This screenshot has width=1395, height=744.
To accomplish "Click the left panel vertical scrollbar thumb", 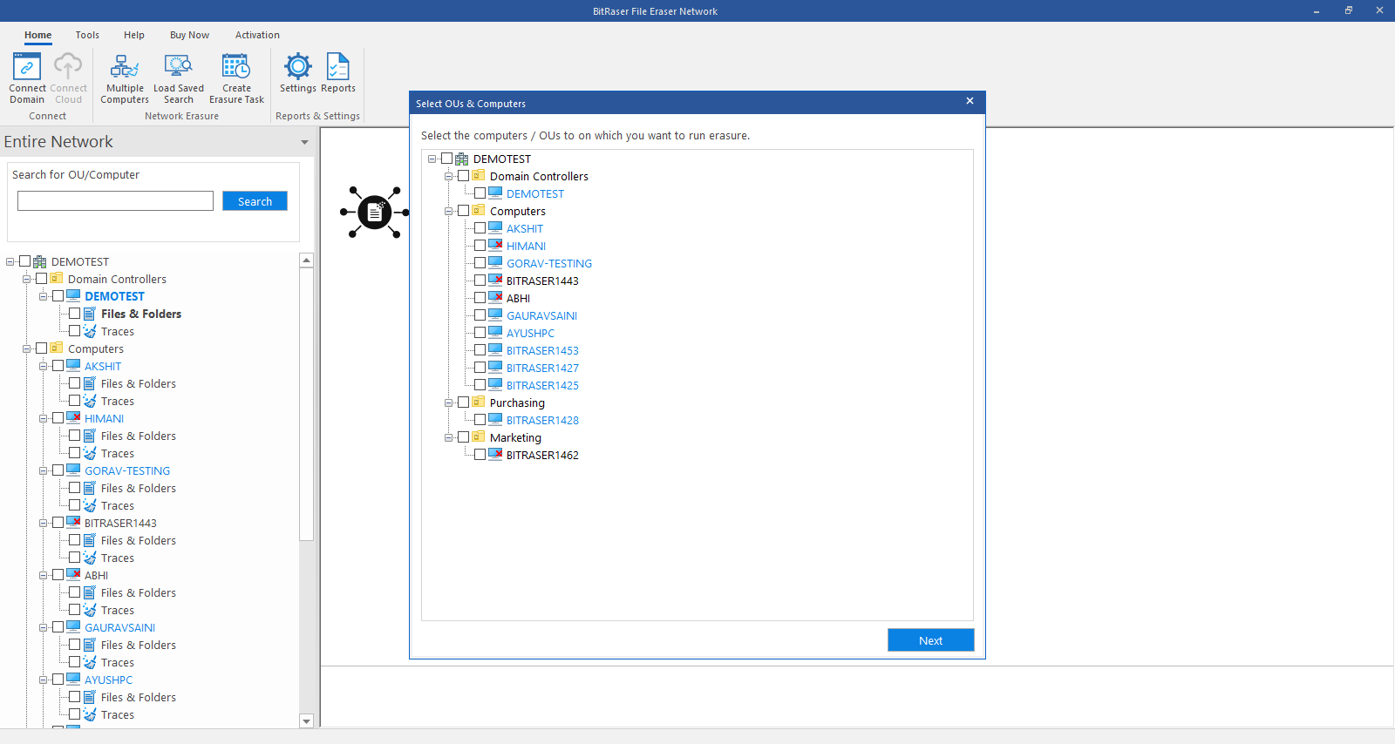I will click(306, 404).
